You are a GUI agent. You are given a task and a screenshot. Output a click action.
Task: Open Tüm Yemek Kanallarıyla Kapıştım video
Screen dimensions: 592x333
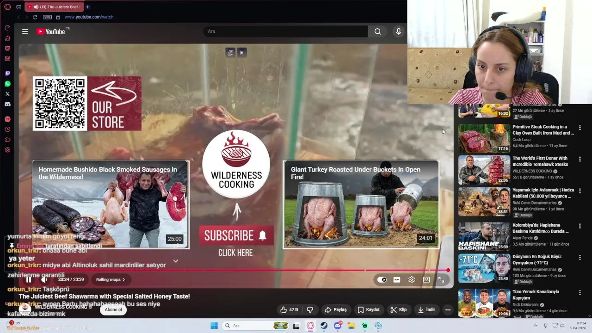[484, 303]
